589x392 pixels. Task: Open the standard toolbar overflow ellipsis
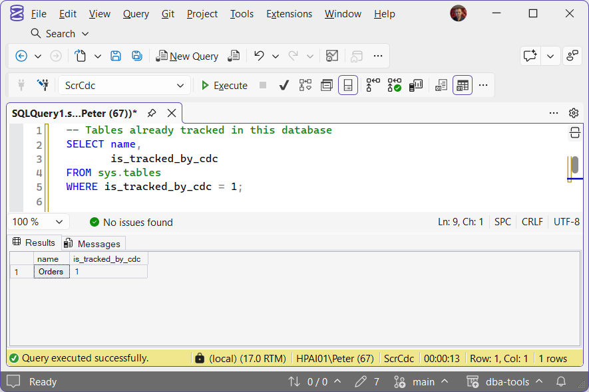[378, 56]
